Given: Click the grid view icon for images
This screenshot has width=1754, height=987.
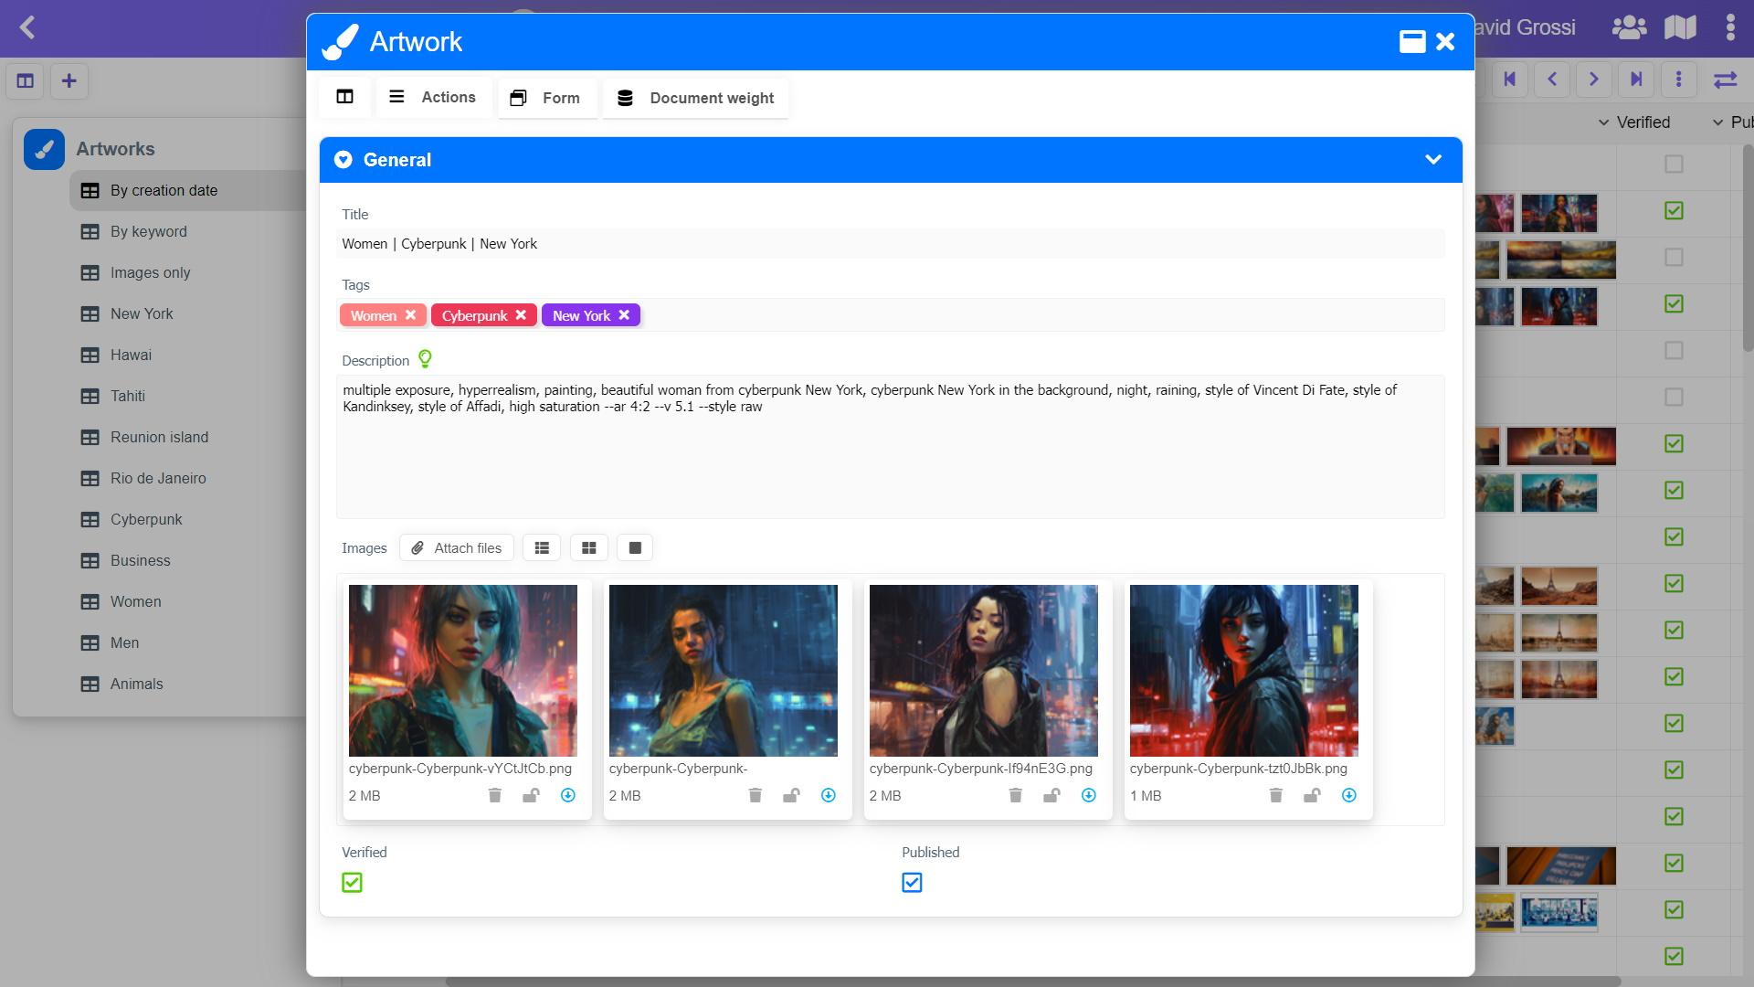Looking at the screenshot, I should (589, 548).
